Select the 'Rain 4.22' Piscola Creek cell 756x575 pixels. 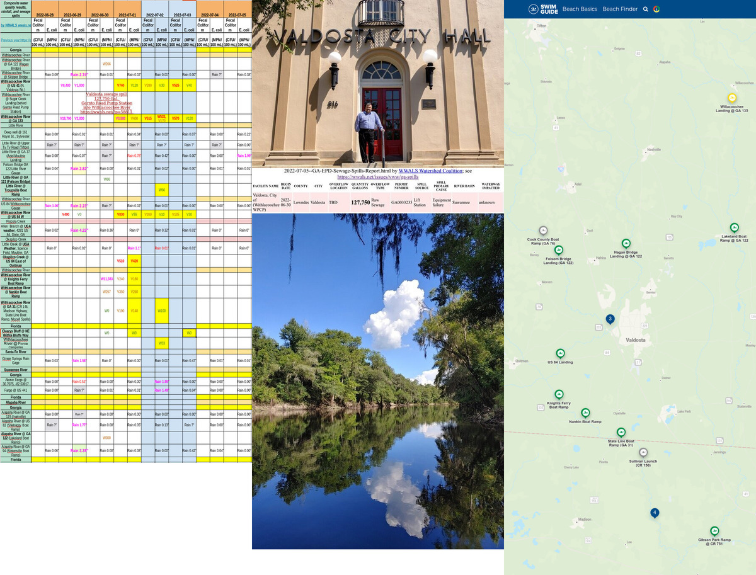[x=79, y=231]
